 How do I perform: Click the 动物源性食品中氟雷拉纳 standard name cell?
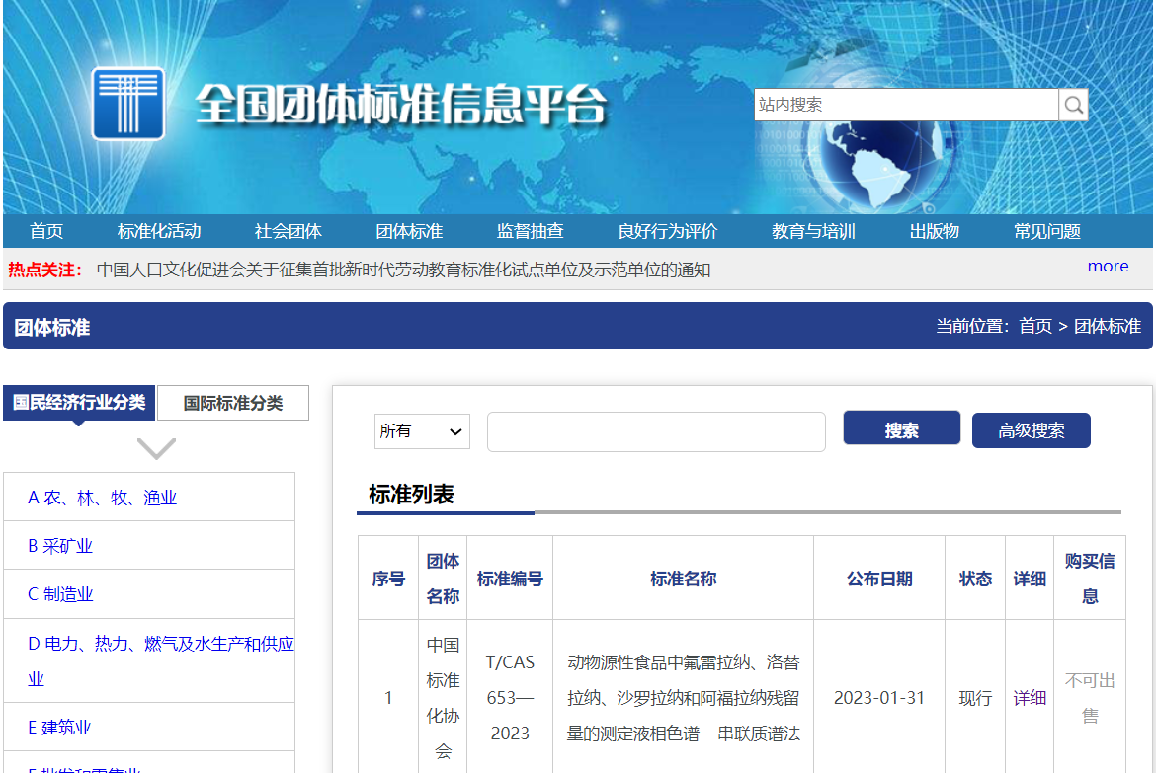point(684,698)
